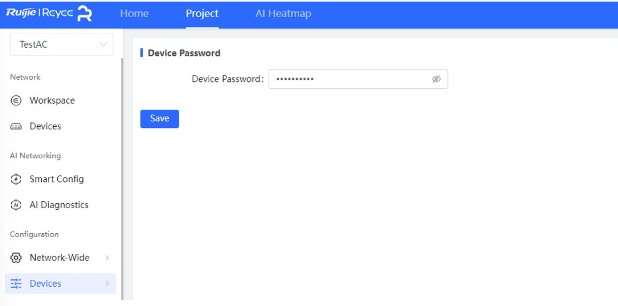Viewport: 618px width, 306px height.
Task: Open the TestAC project dropdown
Action: coord(62,45)
